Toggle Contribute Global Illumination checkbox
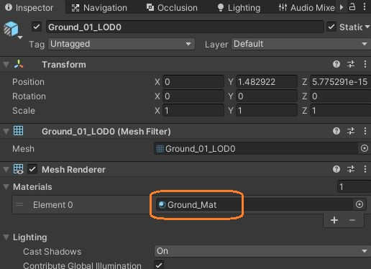 coord(159,265)
